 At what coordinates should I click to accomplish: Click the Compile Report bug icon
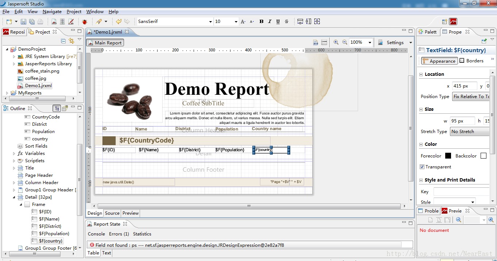(x=85, y=21)
